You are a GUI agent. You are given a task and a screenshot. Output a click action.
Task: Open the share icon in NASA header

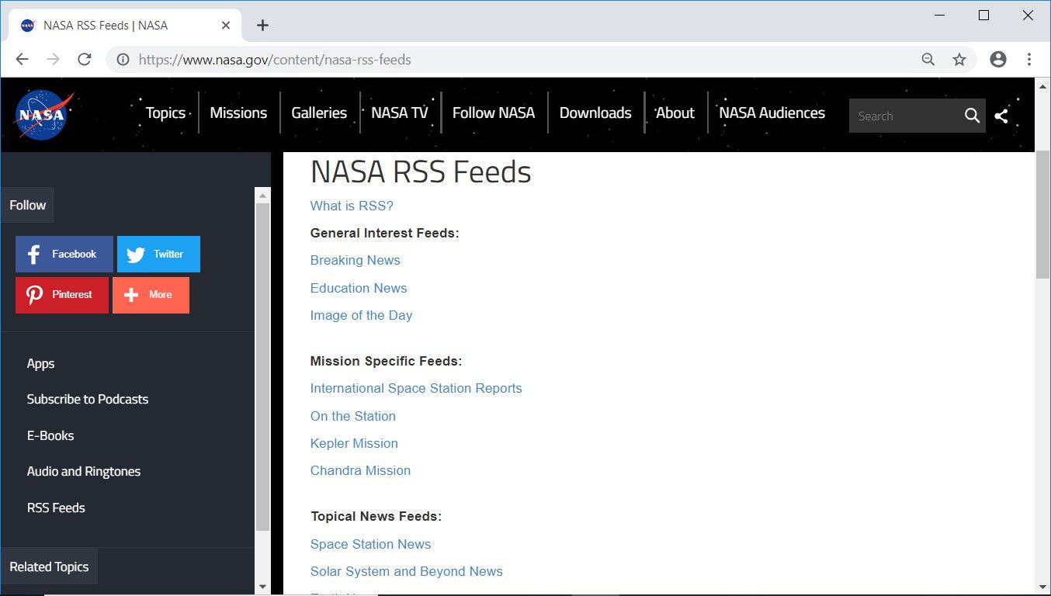[1001, 116]
